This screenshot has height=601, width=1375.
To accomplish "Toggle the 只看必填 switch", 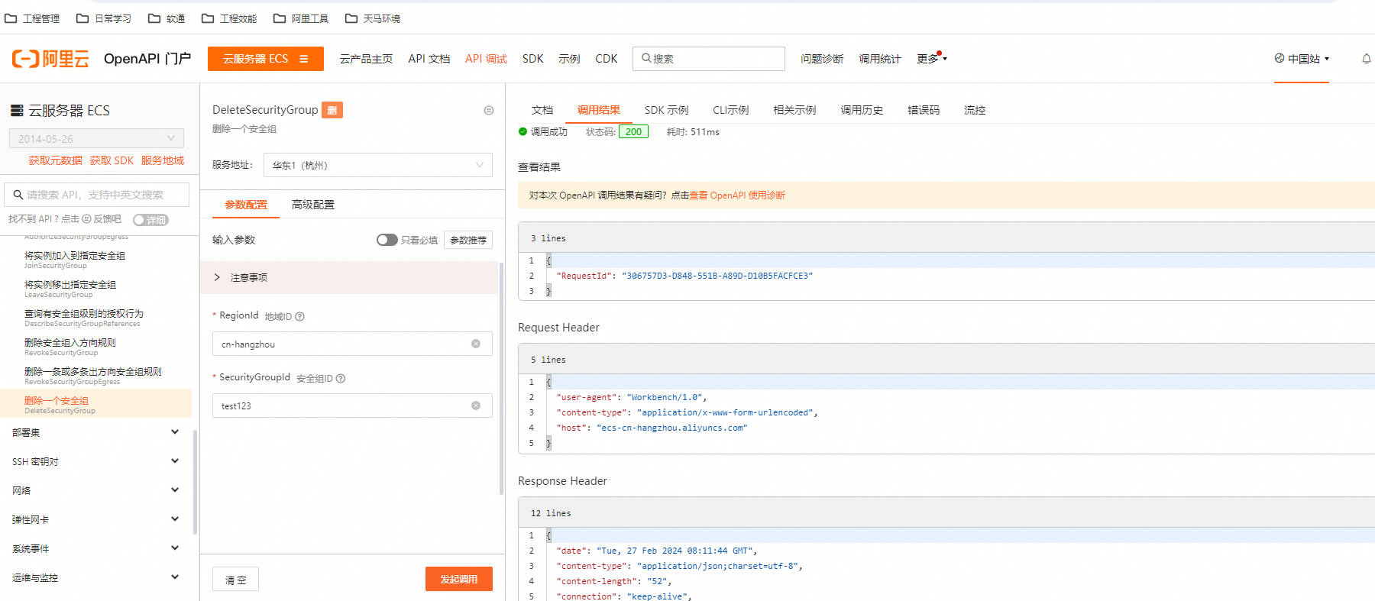I will pyautogui.click(x=387, y=240).
